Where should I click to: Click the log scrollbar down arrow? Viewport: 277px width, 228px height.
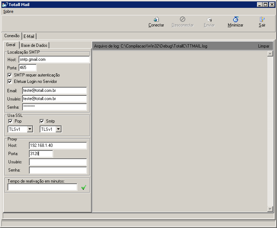270,209
